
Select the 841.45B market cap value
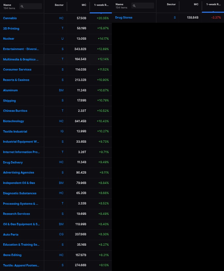(80, 121)
